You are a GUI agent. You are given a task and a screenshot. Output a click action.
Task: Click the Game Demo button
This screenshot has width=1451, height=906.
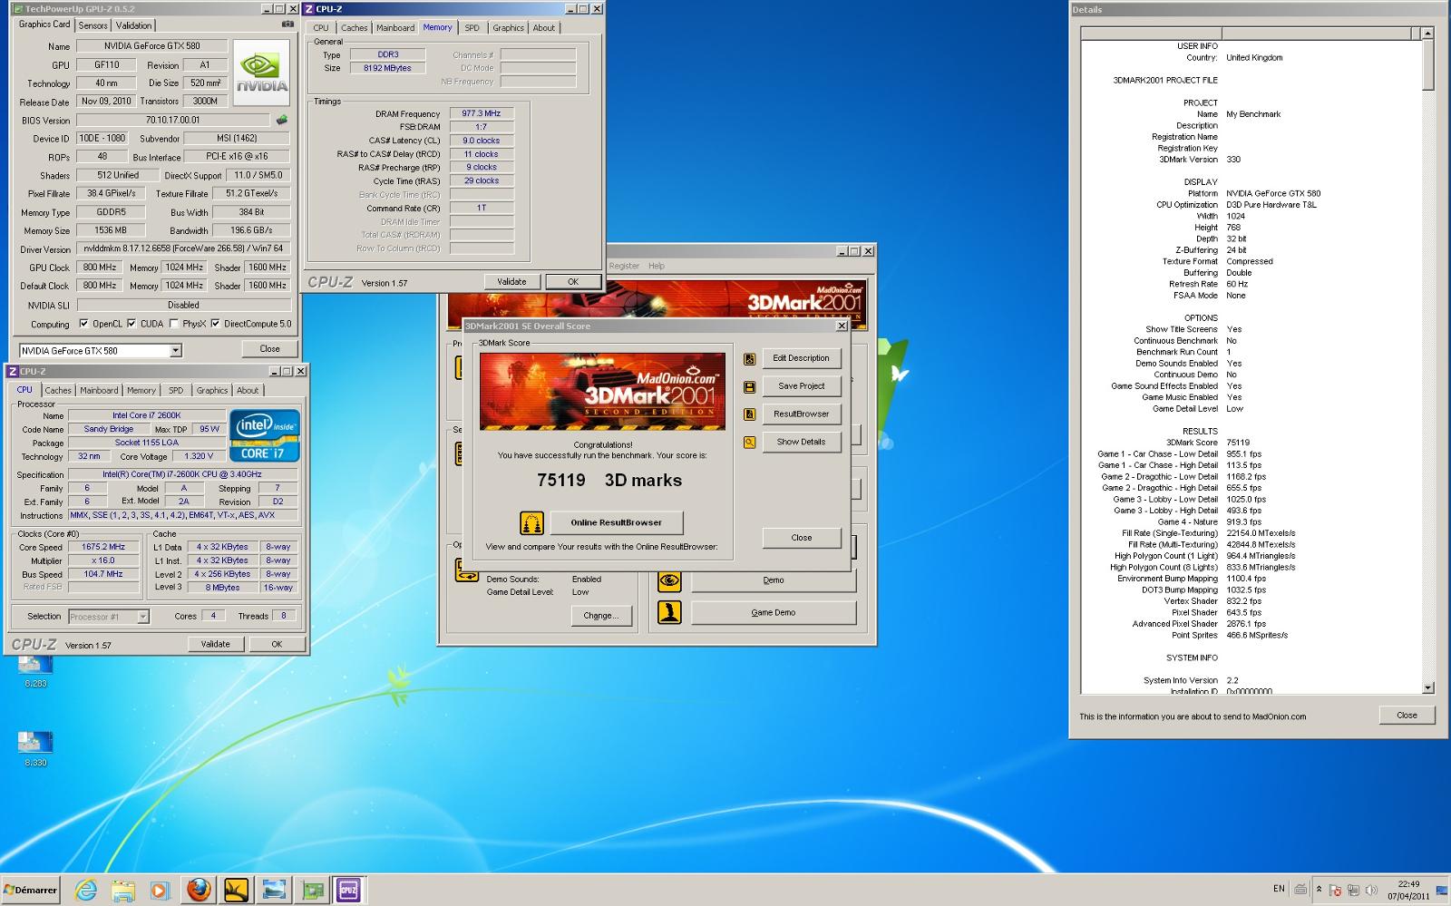click(x=774, y=613)
